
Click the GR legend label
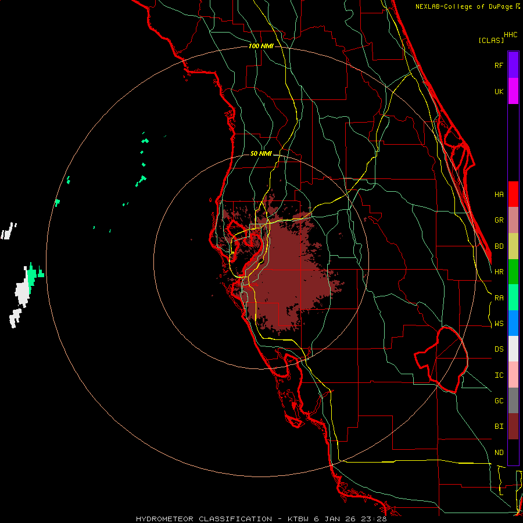tap(499, 220)
